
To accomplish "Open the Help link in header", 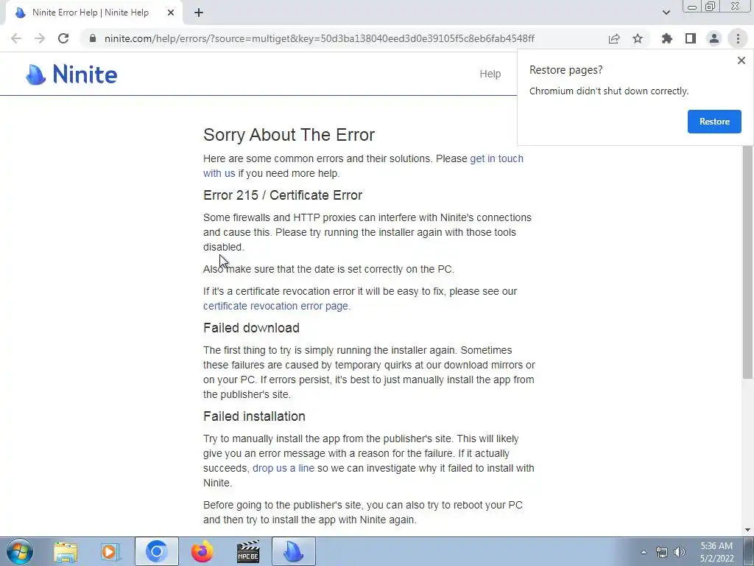I will pos(490,74).
